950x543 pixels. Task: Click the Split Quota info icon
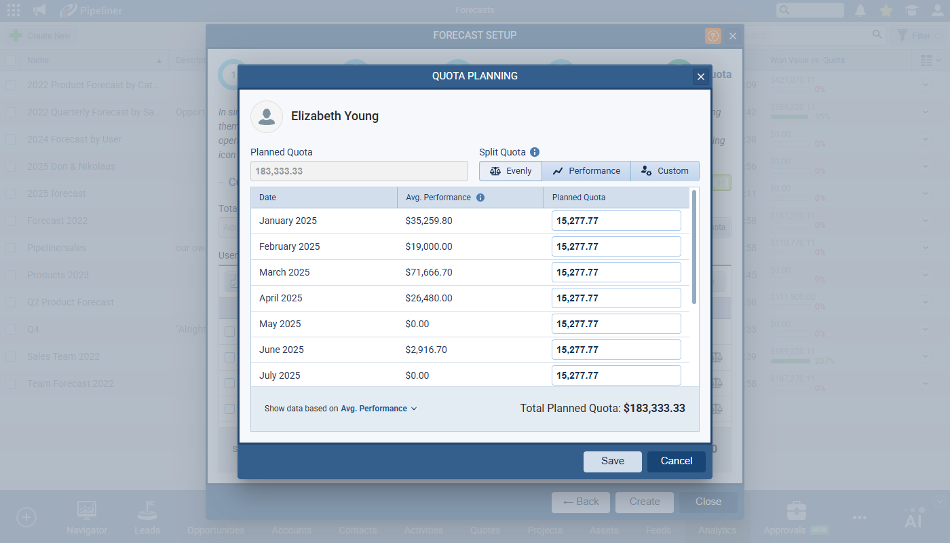click(x=535, y=152)
